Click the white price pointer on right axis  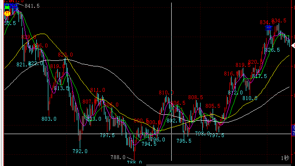[293, 46]
